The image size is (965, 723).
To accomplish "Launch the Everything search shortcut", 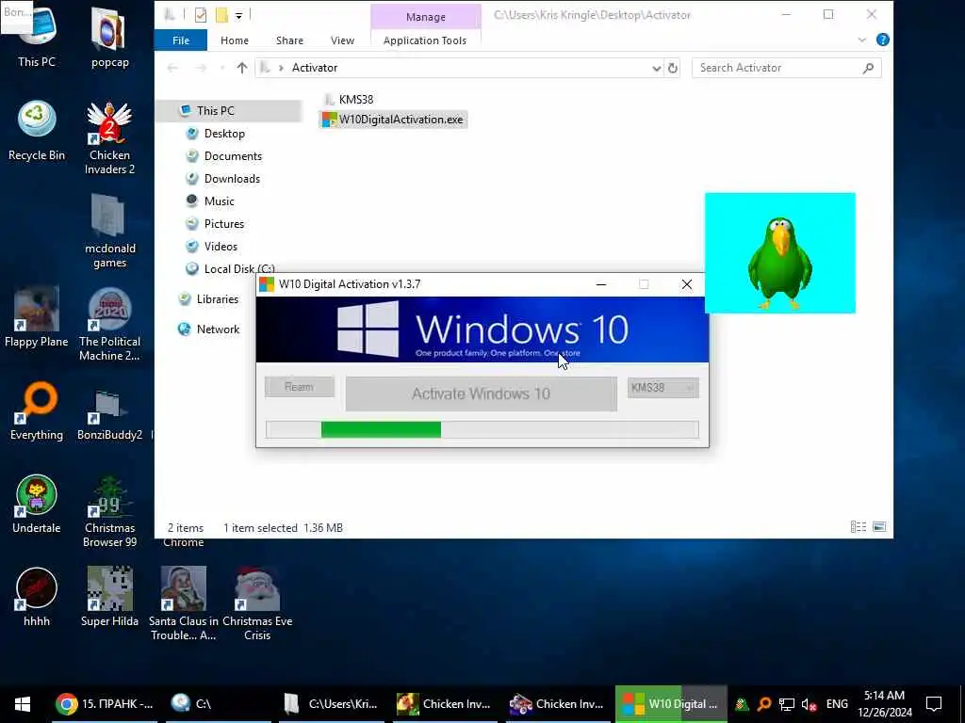I will [37, 410].
